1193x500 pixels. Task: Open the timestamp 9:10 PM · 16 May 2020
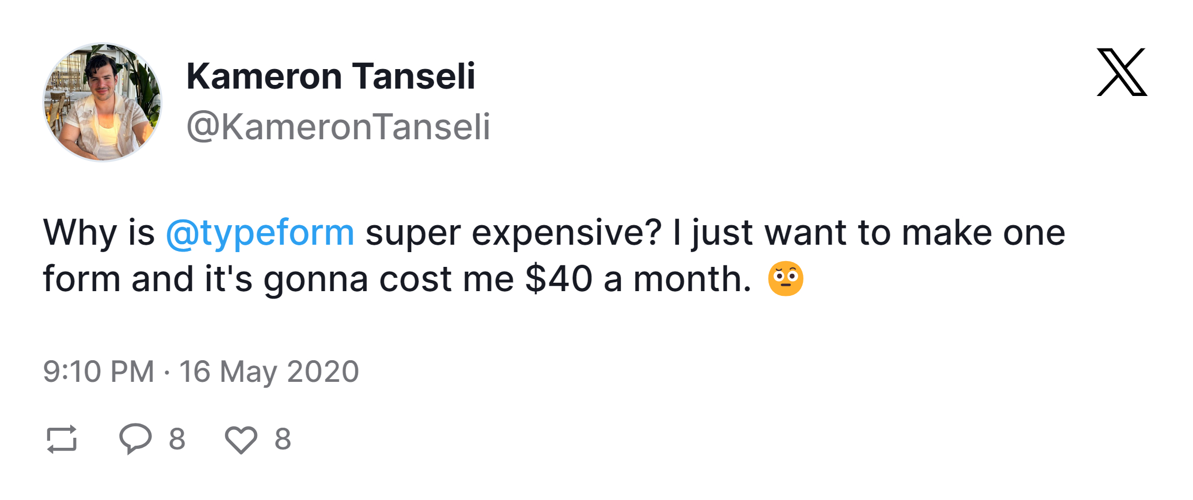[201, 371]
